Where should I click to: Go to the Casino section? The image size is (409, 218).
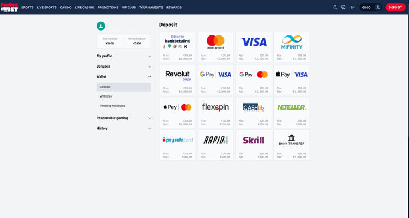(66, 7)
